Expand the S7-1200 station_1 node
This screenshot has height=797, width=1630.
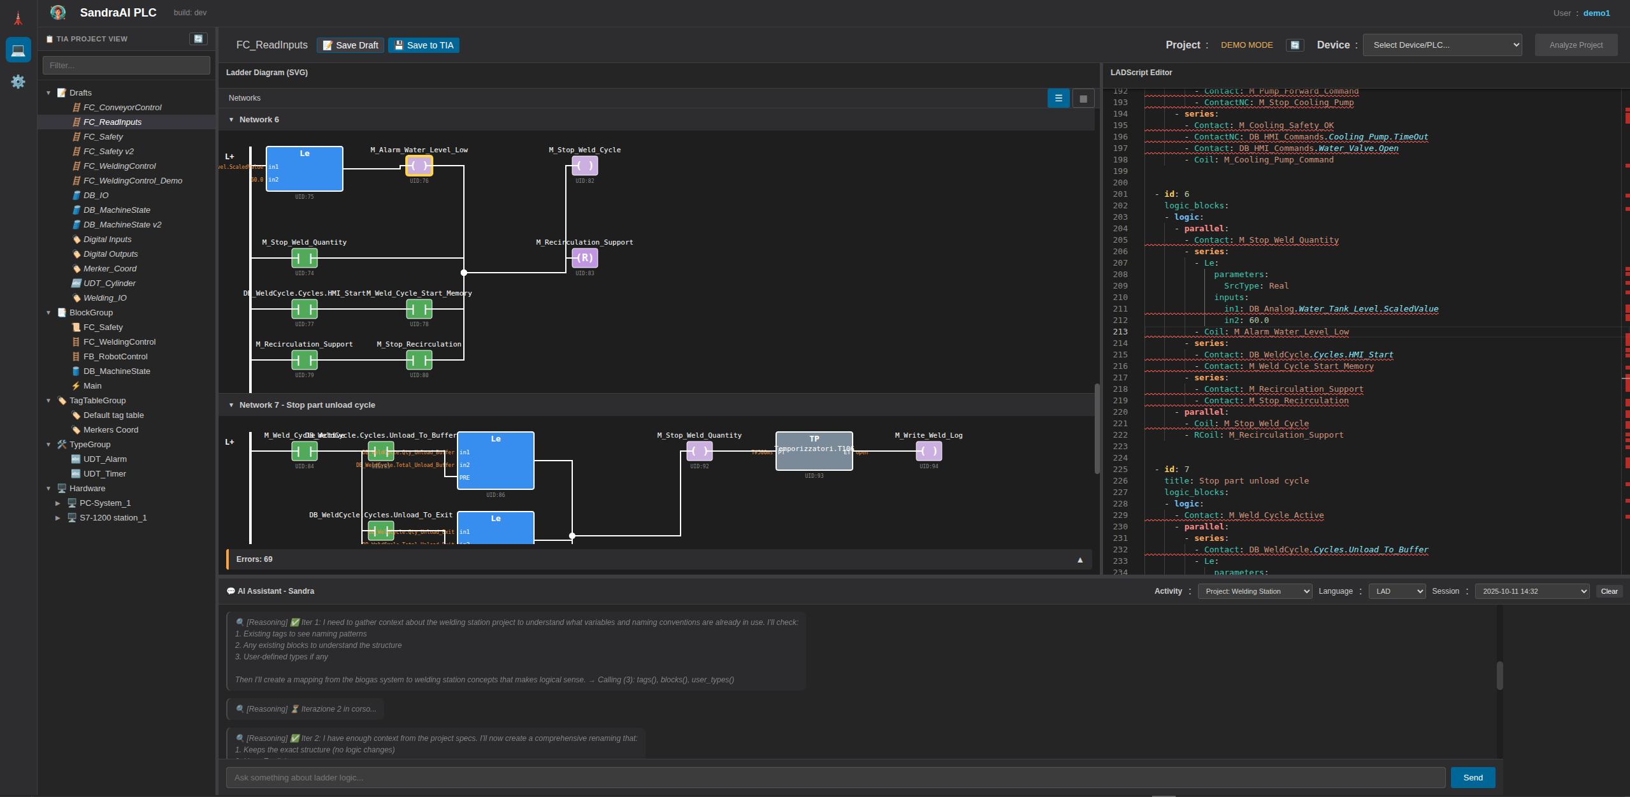pos(59,517)
